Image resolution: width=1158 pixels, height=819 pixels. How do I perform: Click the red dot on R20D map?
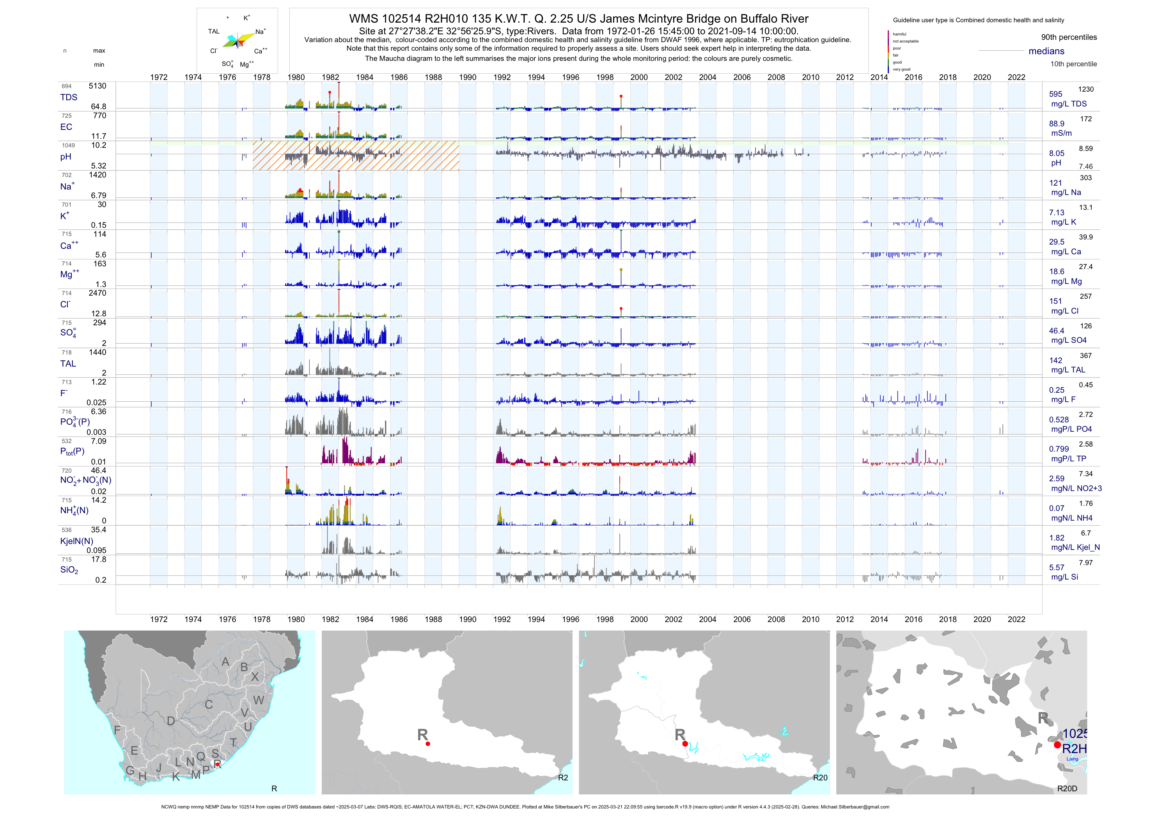click(1057, 745)
